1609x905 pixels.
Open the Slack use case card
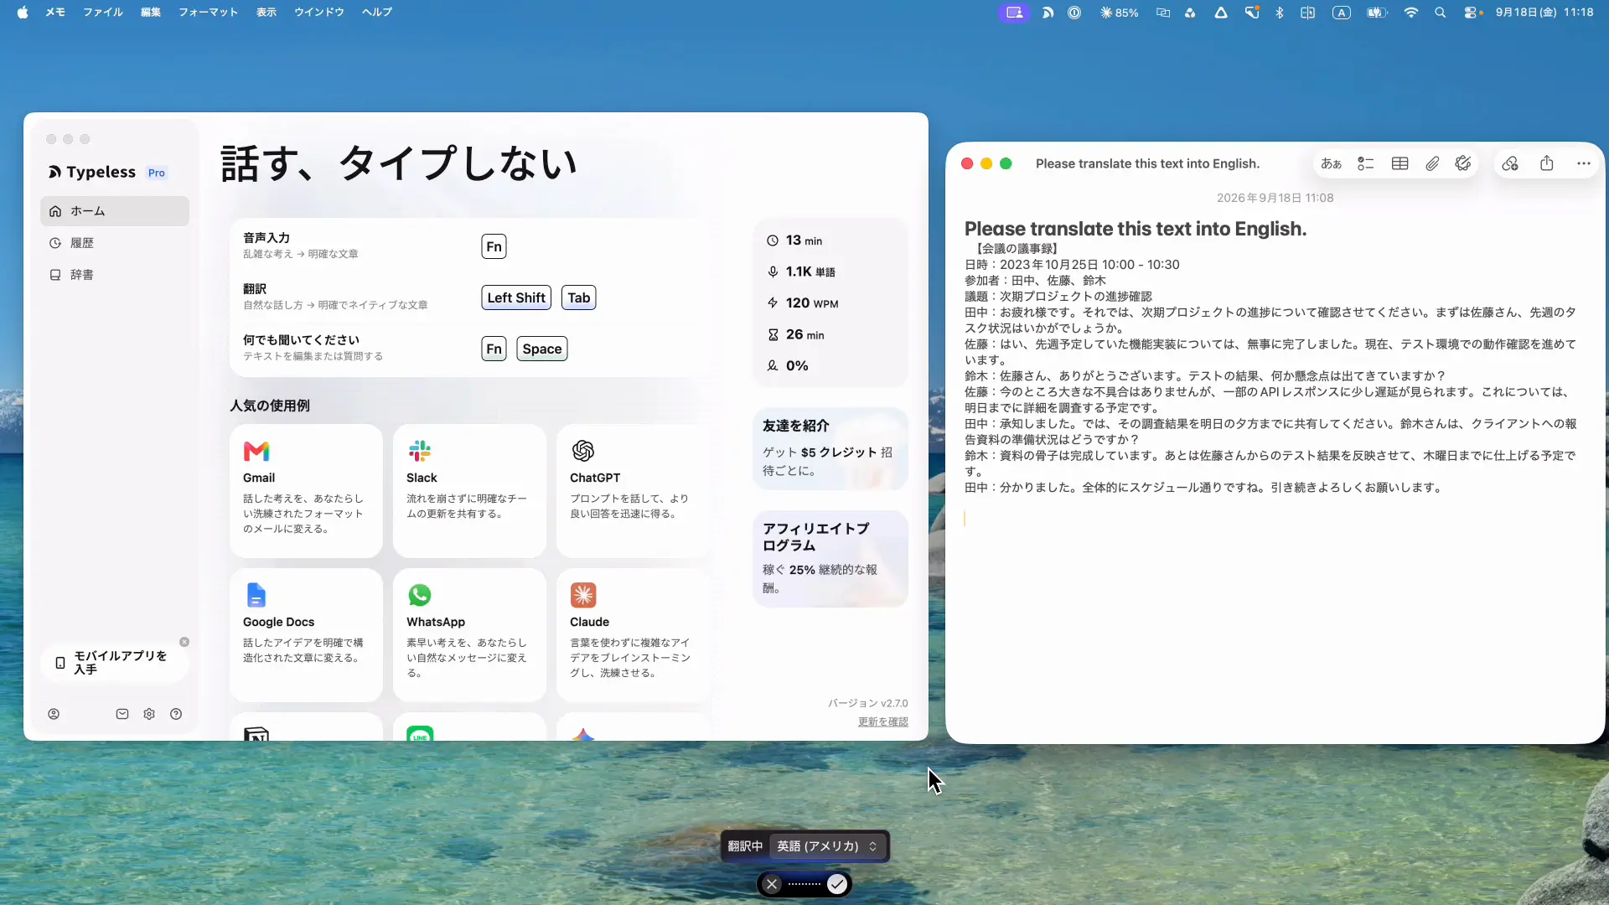(469, 491)
